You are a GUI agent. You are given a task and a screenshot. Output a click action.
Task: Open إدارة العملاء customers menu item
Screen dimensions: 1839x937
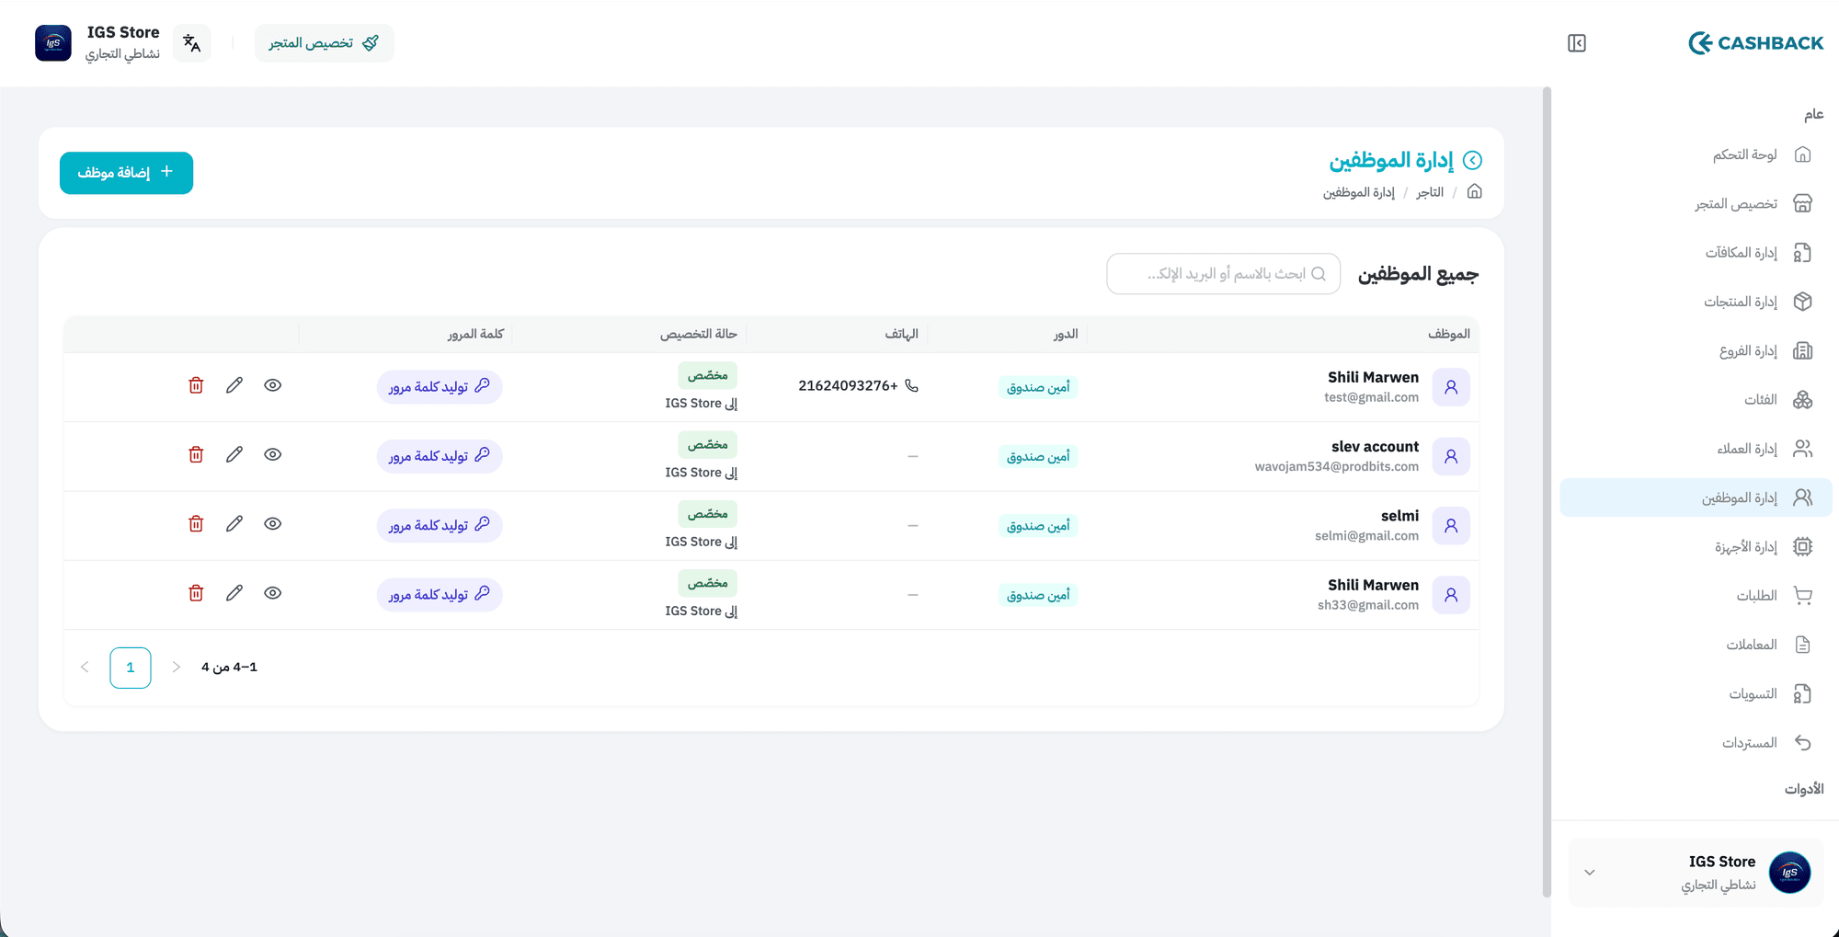click(x=1696, y=449)
